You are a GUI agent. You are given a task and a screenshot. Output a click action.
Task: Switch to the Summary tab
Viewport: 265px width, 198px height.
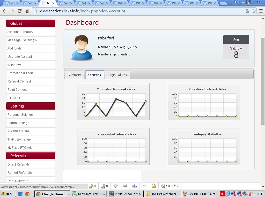pos(74,75)
